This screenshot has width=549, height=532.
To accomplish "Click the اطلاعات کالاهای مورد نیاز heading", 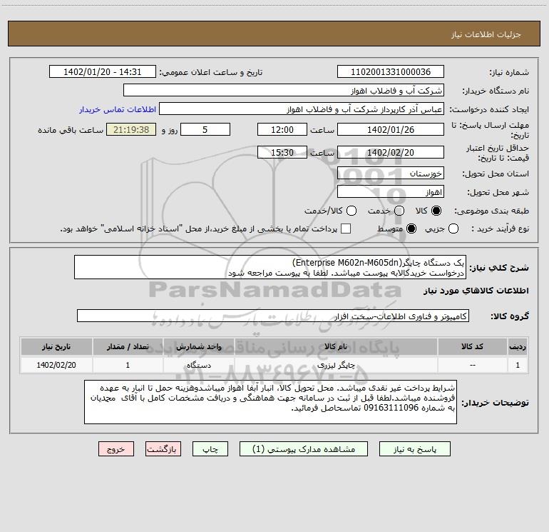I will (476, 291).
